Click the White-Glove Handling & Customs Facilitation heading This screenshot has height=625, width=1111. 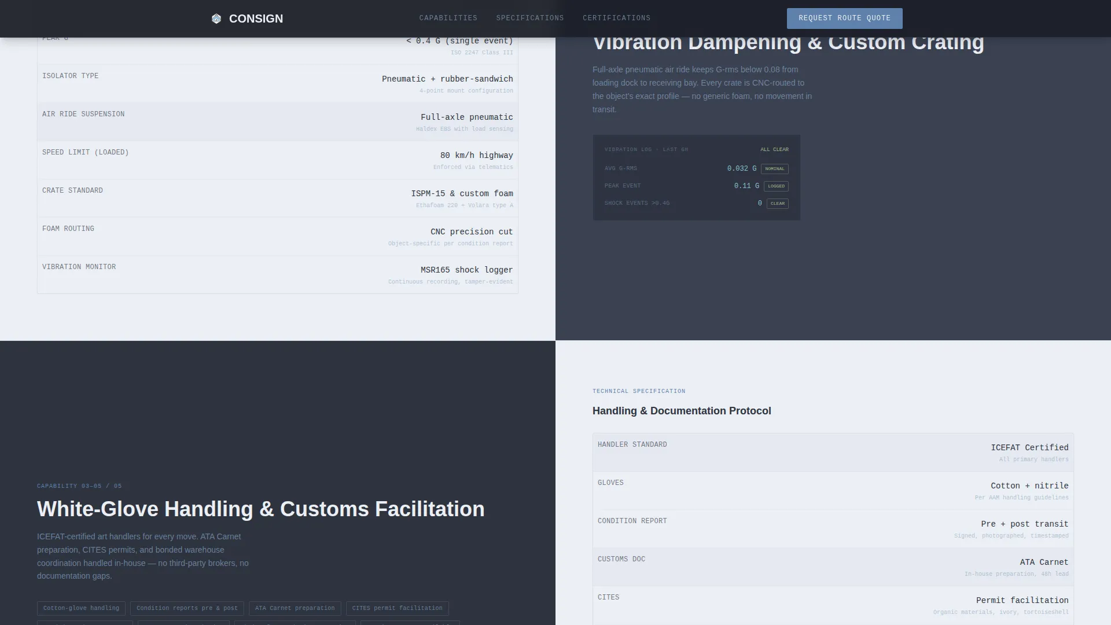point(261,509)
